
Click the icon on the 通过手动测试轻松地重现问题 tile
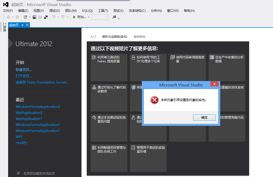tap(94, 118)
